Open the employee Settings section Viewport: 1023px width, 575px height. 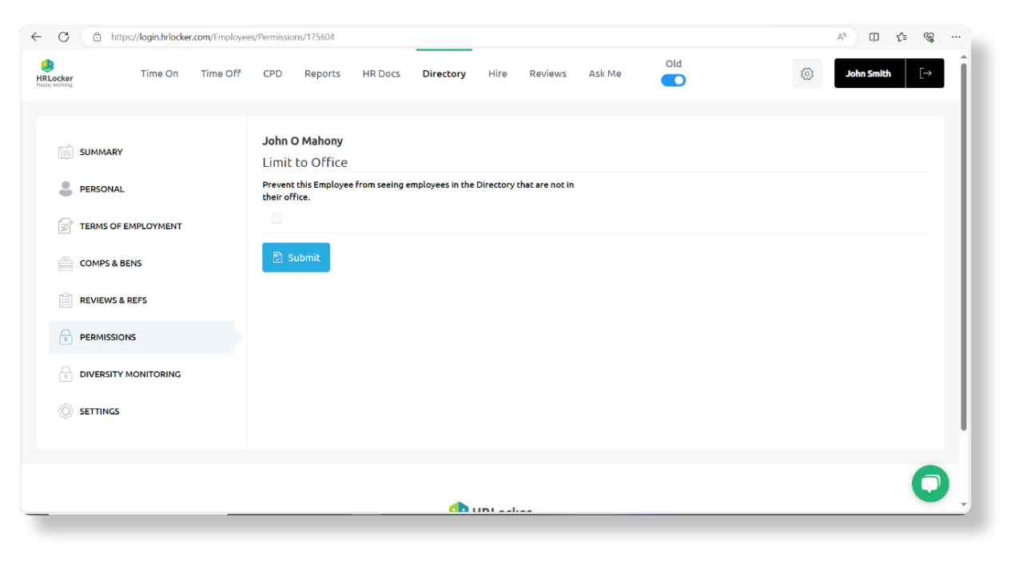99,410
